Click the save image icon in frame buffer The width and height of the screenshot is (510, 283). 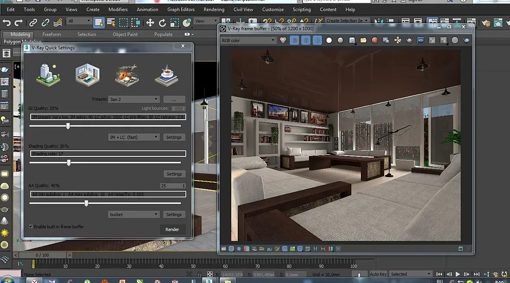[352, 40]
